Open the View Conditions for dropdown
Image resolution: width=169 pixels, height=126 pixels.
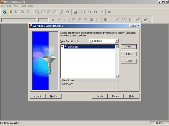coord(116,41)
